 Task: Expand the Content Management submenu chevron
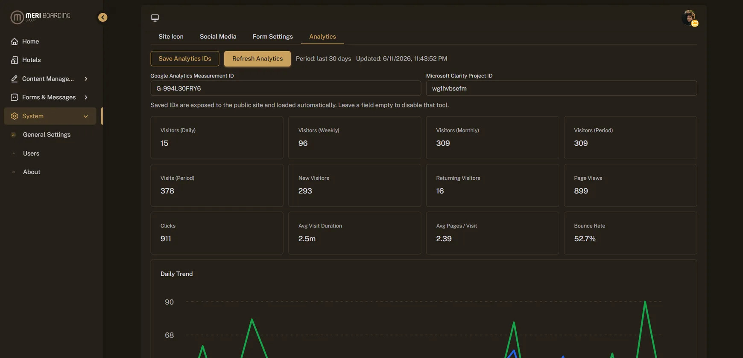pyautogui.click(x=86, y=79)
